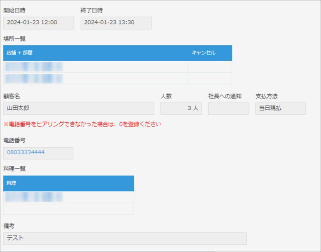
Task: Click first blurred row in 場所一覧 table
Action: pos(95,67)
